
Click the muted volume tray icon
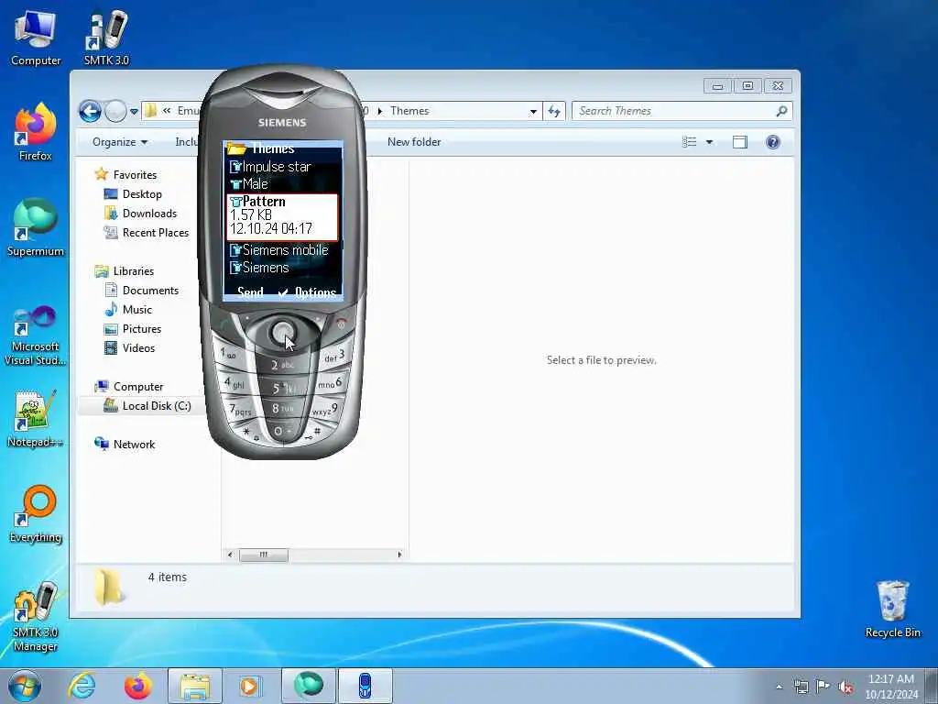(845, 687)
